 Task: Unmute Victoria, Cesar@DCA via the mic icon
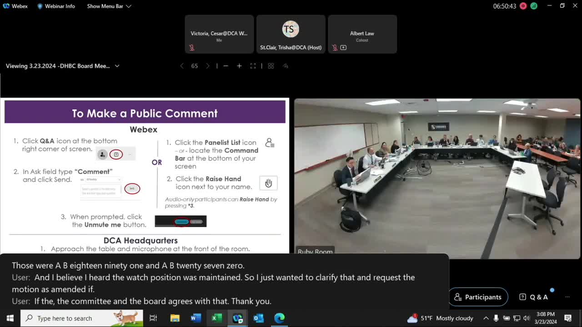coord(192,47)
